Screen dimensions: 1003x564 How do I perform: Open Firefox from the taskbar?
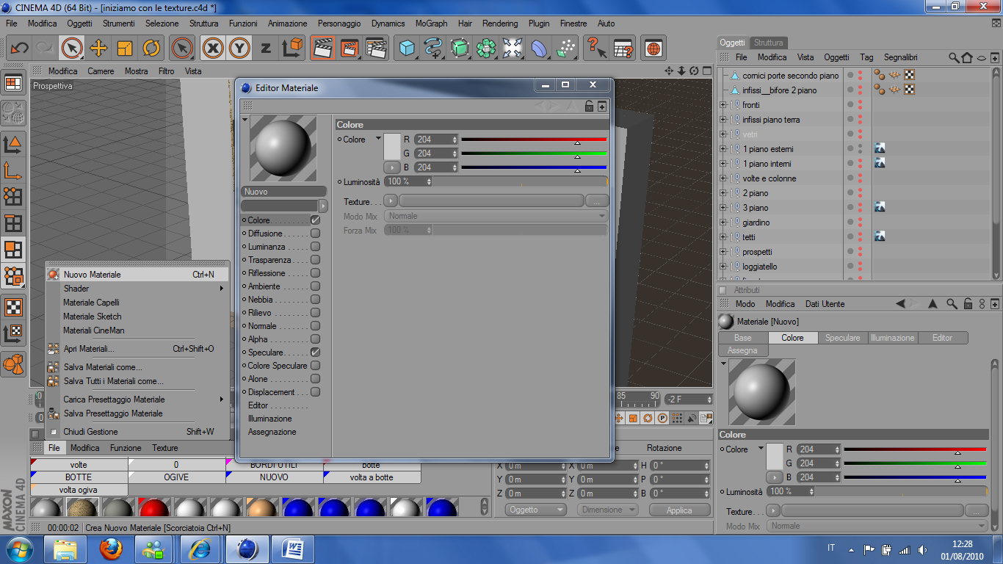[111, 549]
